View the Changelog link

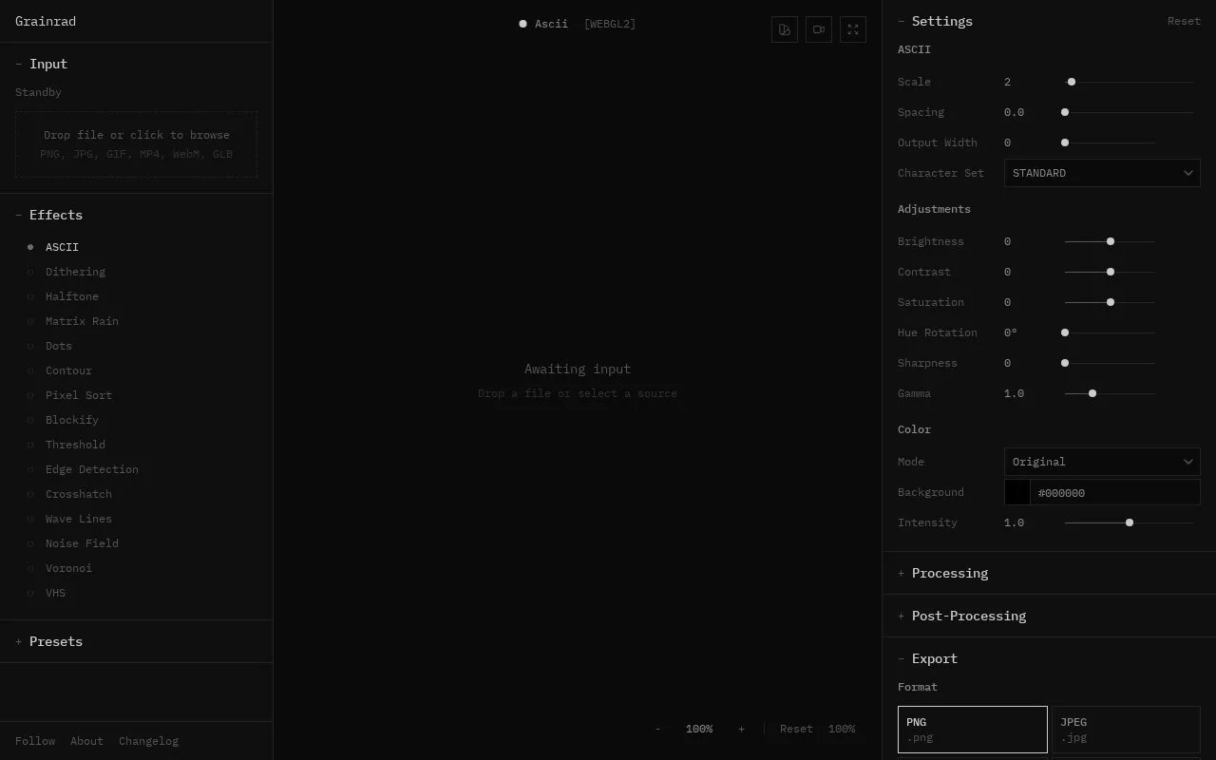[x=148, y=741]
